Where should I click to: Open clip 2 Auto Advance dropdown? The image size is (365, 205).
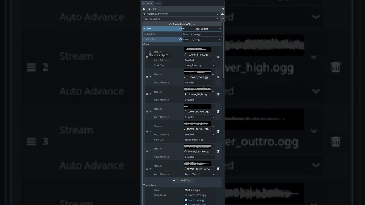click(200, 100)
